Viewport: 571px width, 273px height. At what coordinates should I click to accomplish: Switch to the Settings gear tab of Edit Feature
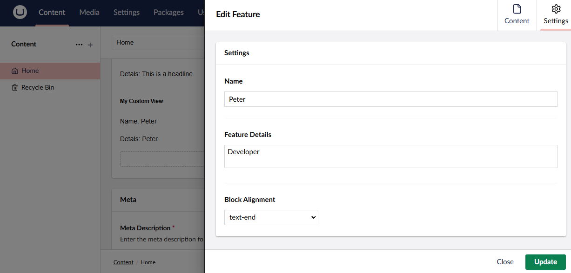coord(556,15)
